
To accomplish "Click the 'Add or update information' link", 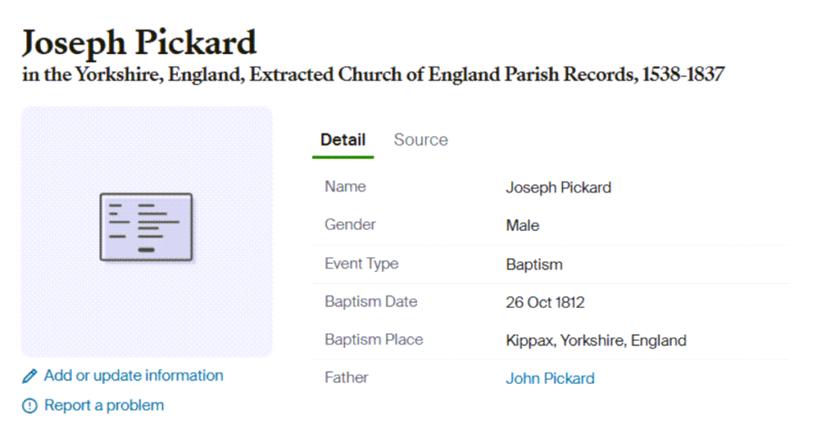I will [x=133, y=376].
